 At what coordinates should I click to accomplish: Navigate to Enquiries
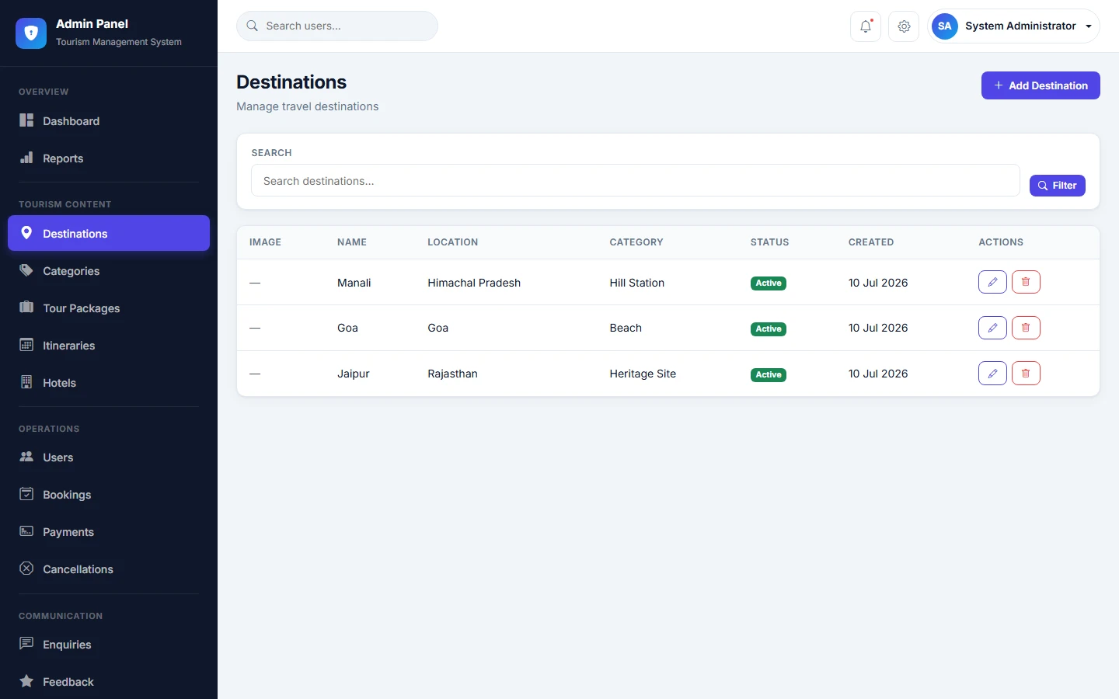109,645
